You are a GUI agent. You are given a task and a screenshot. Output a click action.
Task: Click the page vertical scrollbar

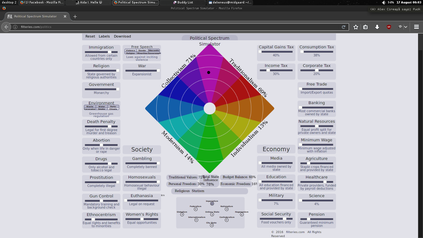tap(421, 135)
